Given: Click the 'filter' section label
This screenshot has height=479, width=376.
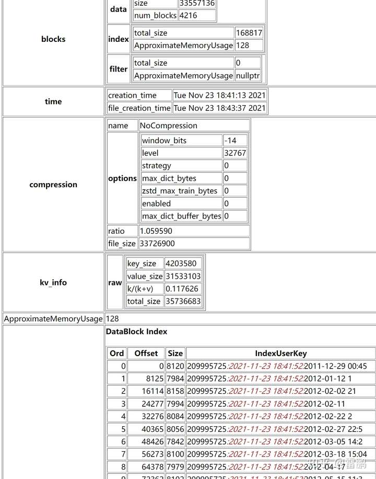Looking at the screenshot, I should coord(119,69).
